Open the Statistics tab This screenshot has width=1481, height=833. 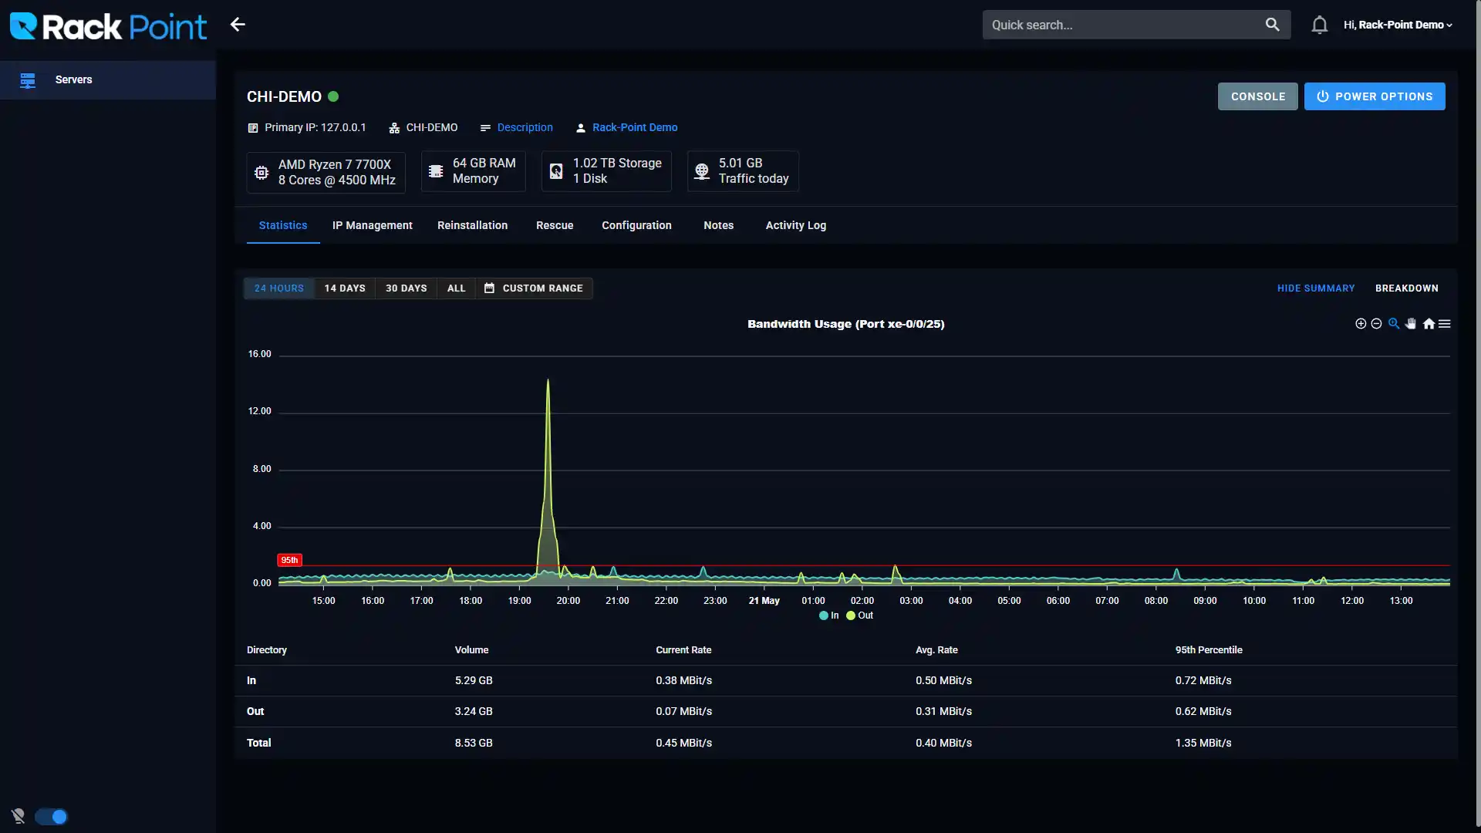(283, 225)
